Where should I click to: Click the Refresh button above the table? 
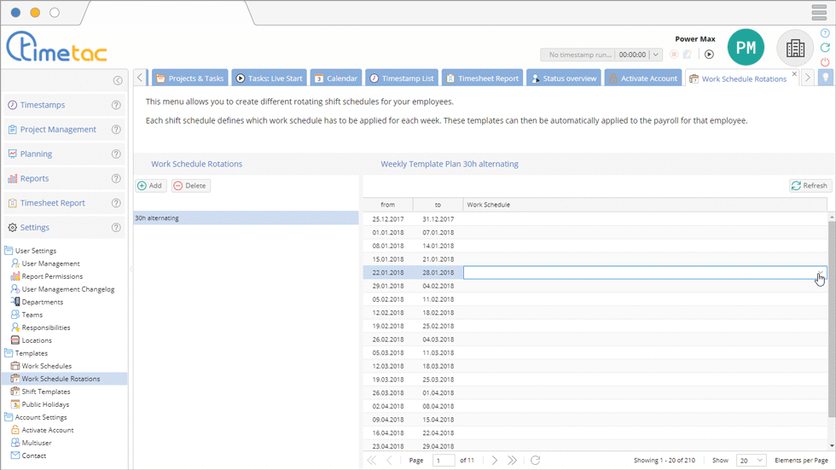tap(810, 185)
